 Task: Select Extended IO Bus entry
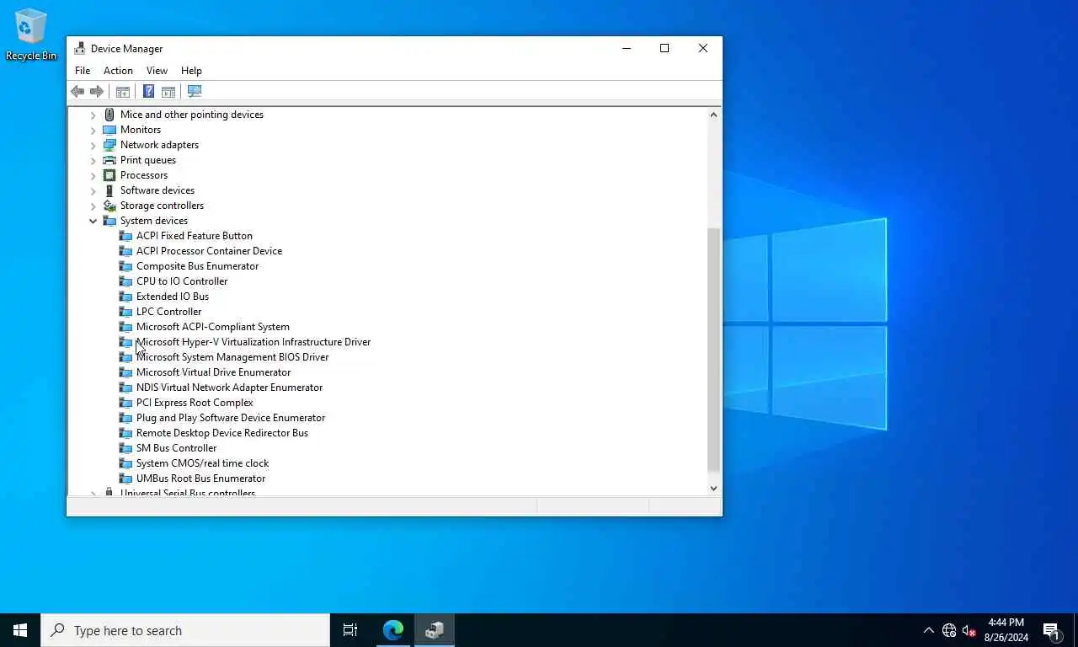[x=173, y=297]
